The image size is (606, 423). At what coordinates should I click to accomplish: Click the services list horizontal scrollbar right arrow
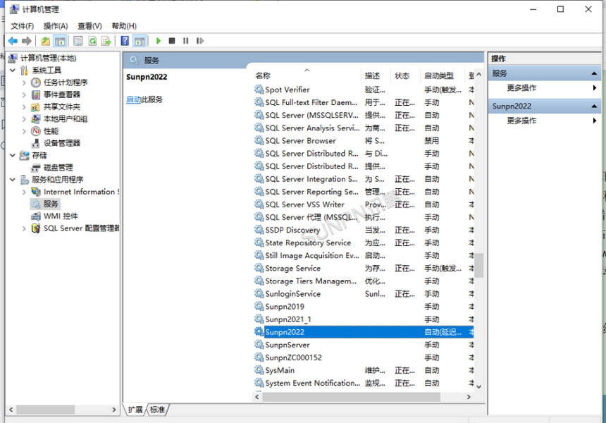469,397
